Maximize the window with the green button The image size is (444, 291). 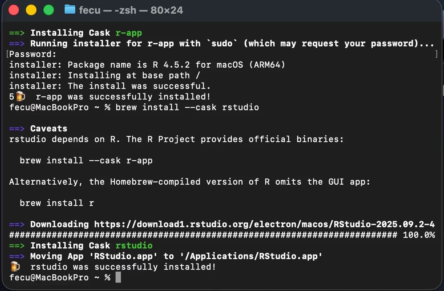pyautogui.click(x=49, y=10)
